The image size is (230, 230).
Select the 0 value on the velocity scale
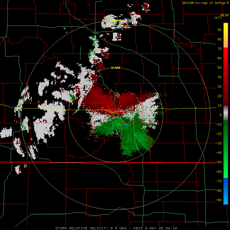pos(221,115)
